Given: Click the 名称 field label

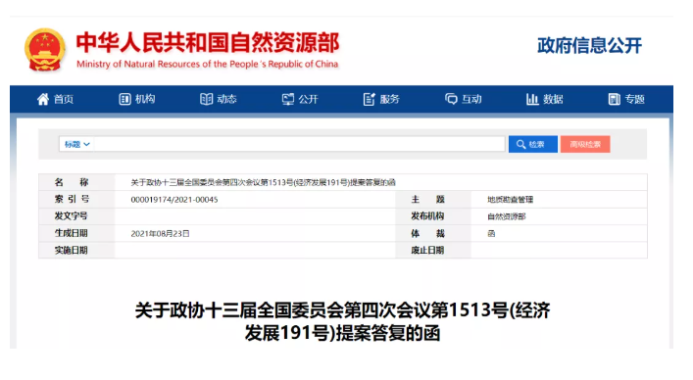Looking at the screenshot, I should [x=72, y=182].
